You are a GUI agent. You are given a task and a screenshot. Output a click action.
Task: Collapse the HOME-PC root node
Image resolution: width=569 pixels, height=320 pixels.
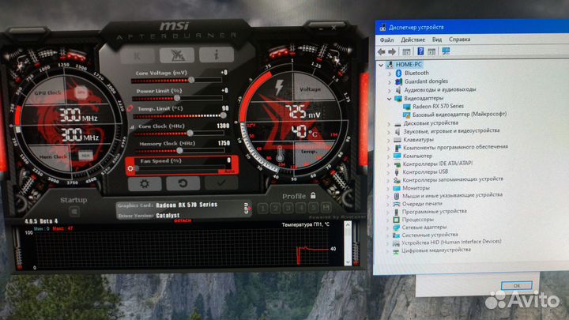pyautogui.click(x=381, y=65)
